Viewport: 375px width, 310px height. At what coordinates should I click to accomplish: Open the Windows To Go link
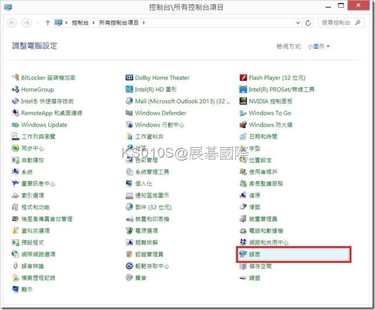[270, 113]
